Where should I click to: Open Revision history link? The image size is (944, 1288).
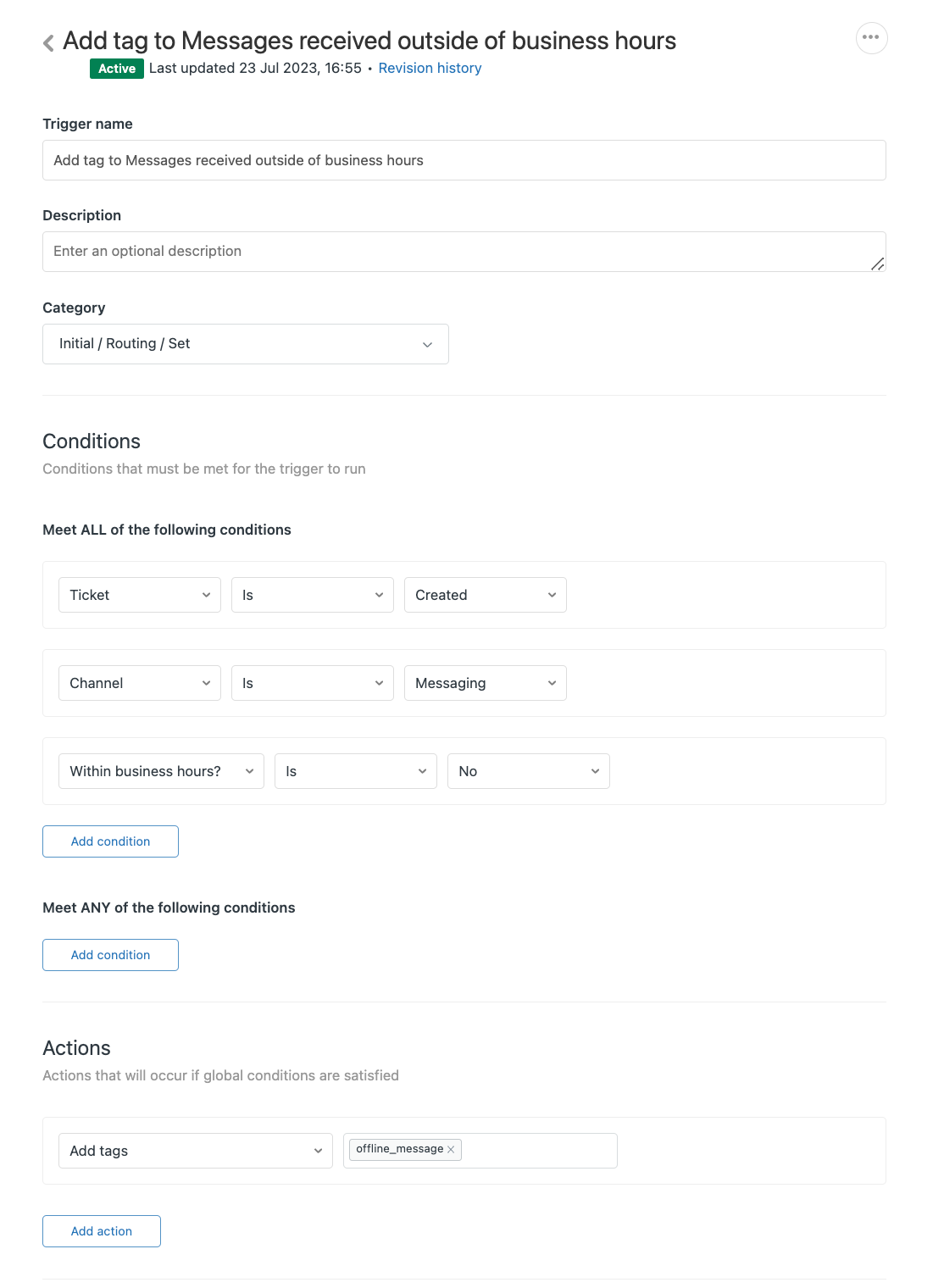430,68
